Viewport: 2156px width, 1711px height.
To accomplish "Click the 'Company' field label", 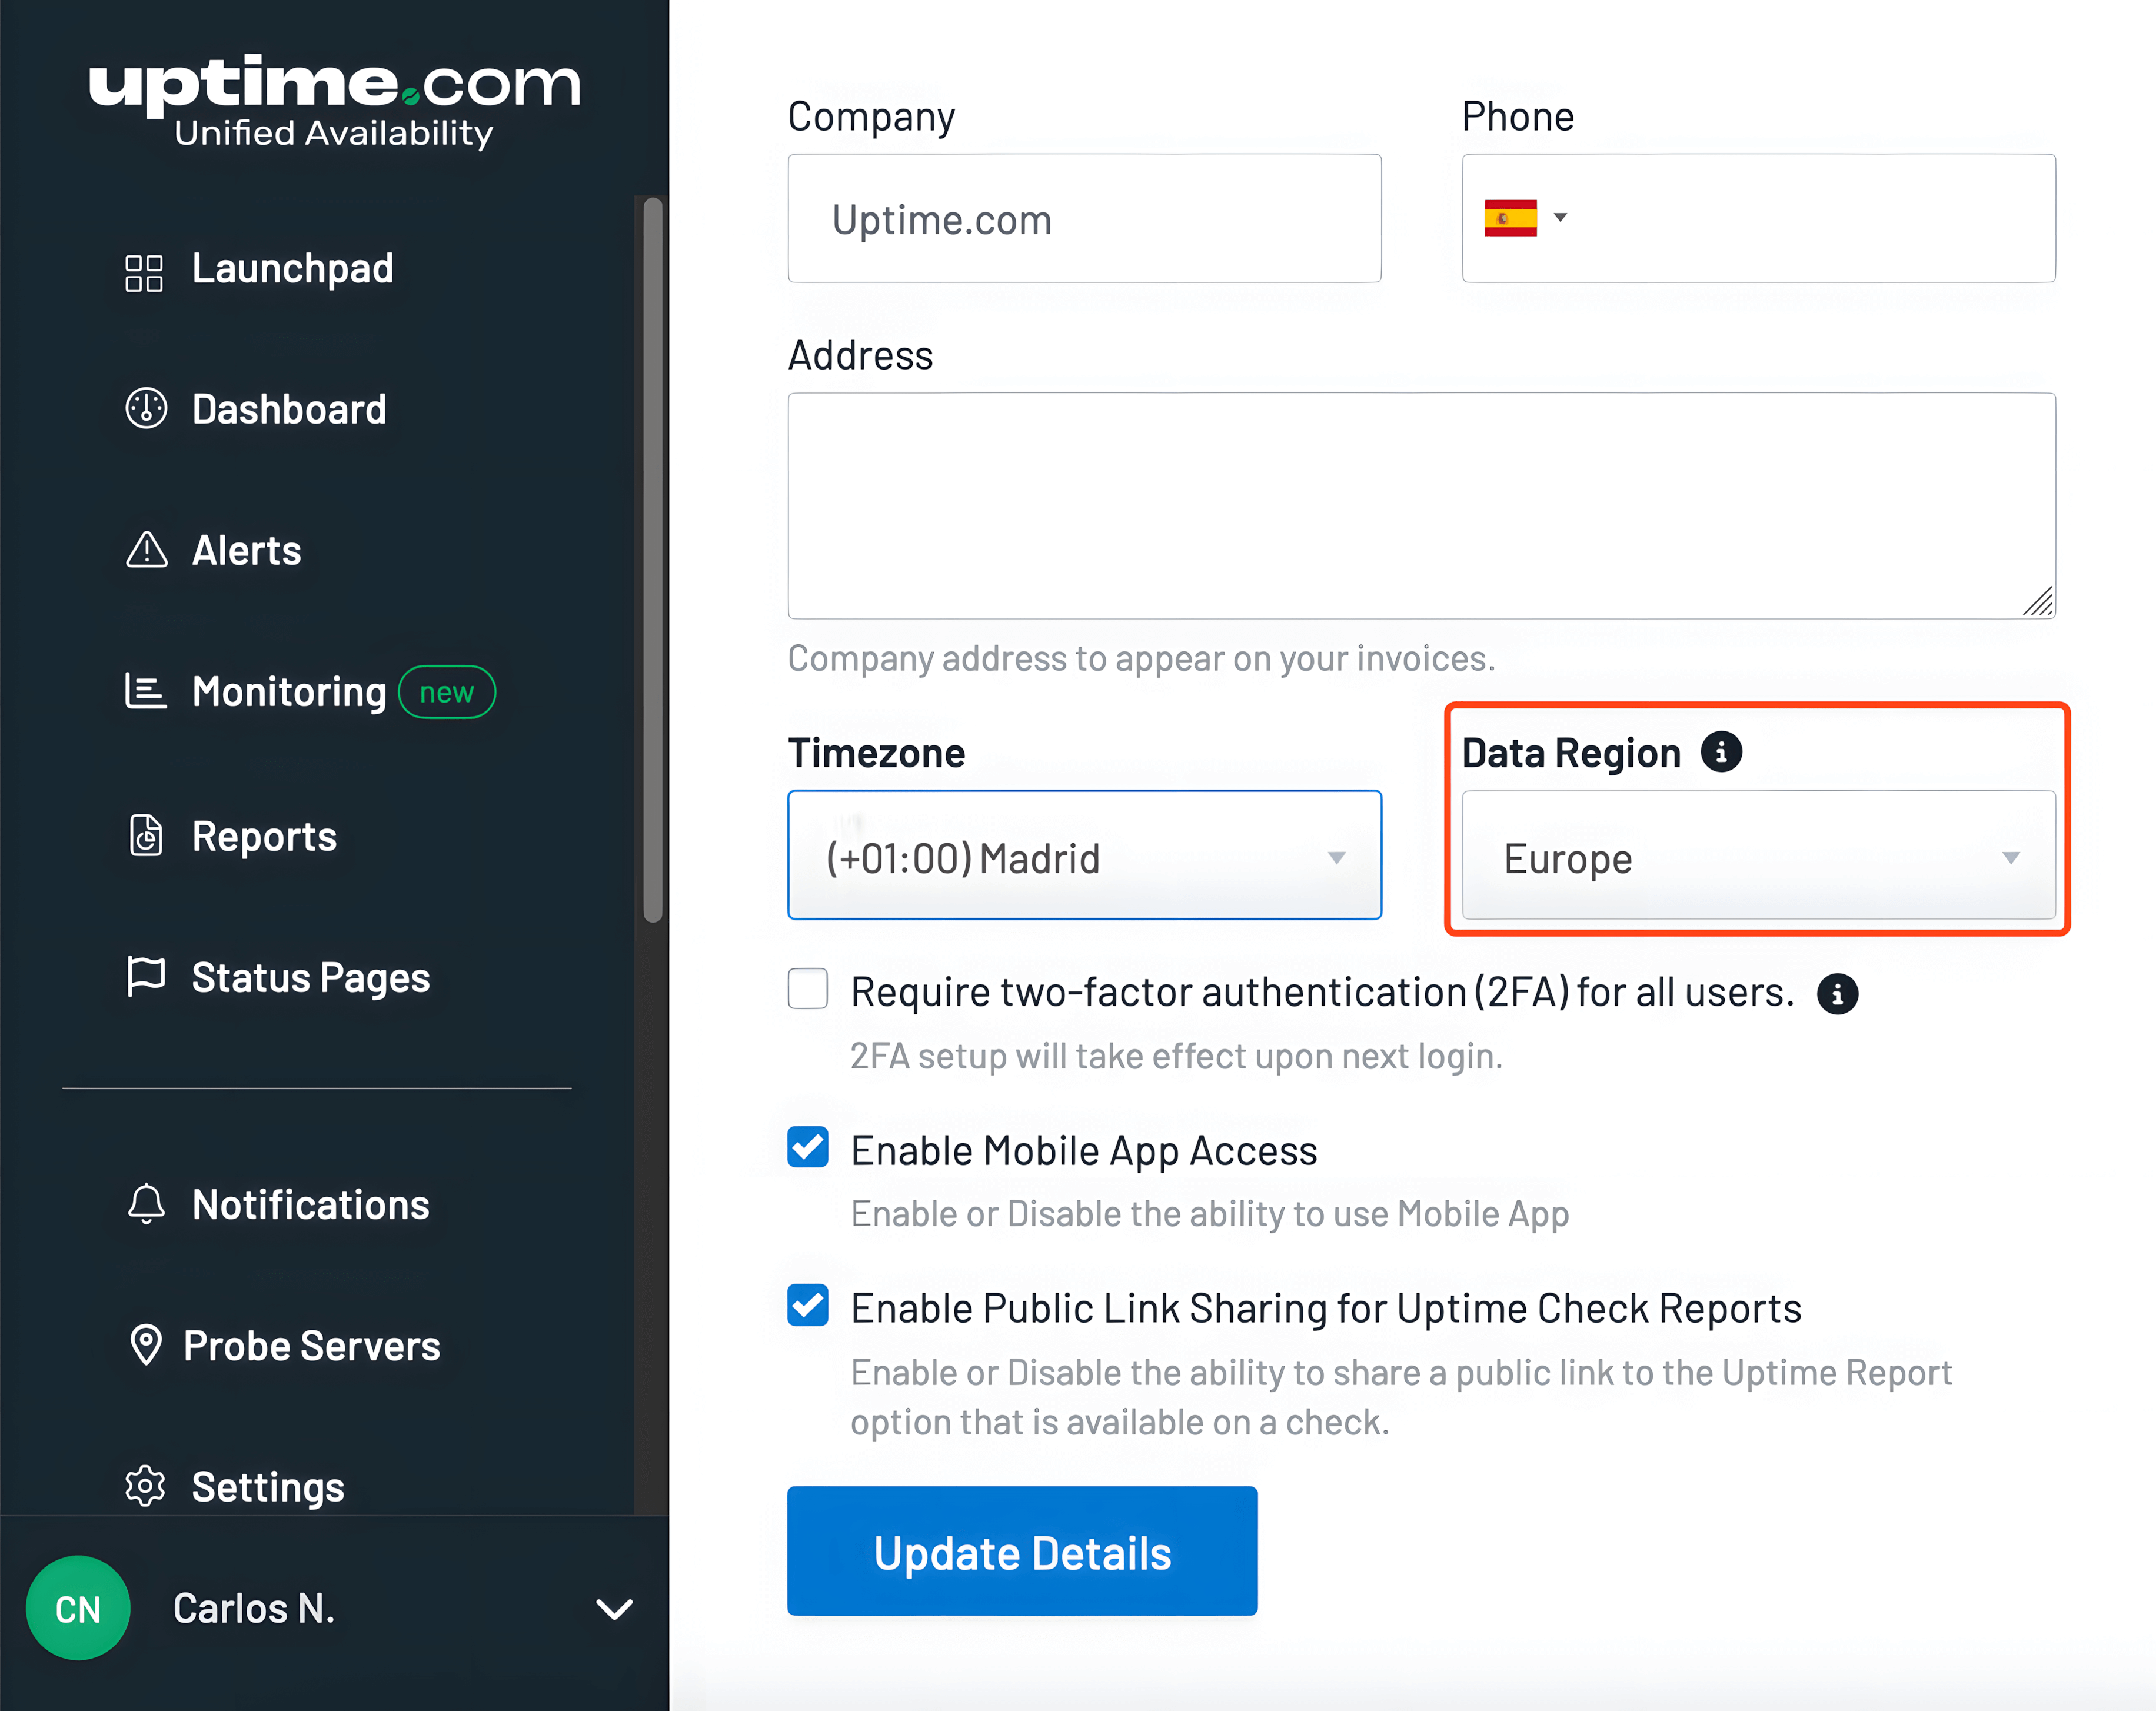I will coord(871,117).
